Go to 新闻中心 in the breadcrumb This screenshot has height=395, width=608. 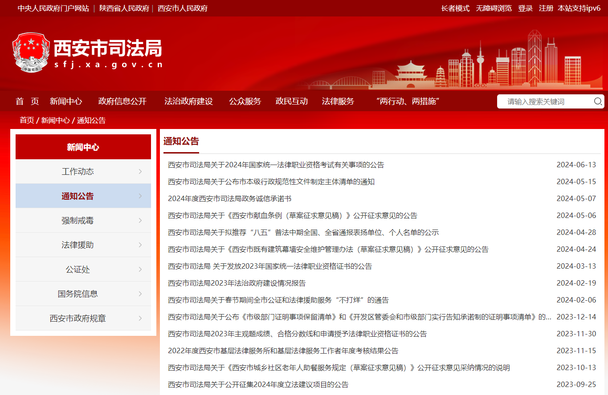coord(55,121)
